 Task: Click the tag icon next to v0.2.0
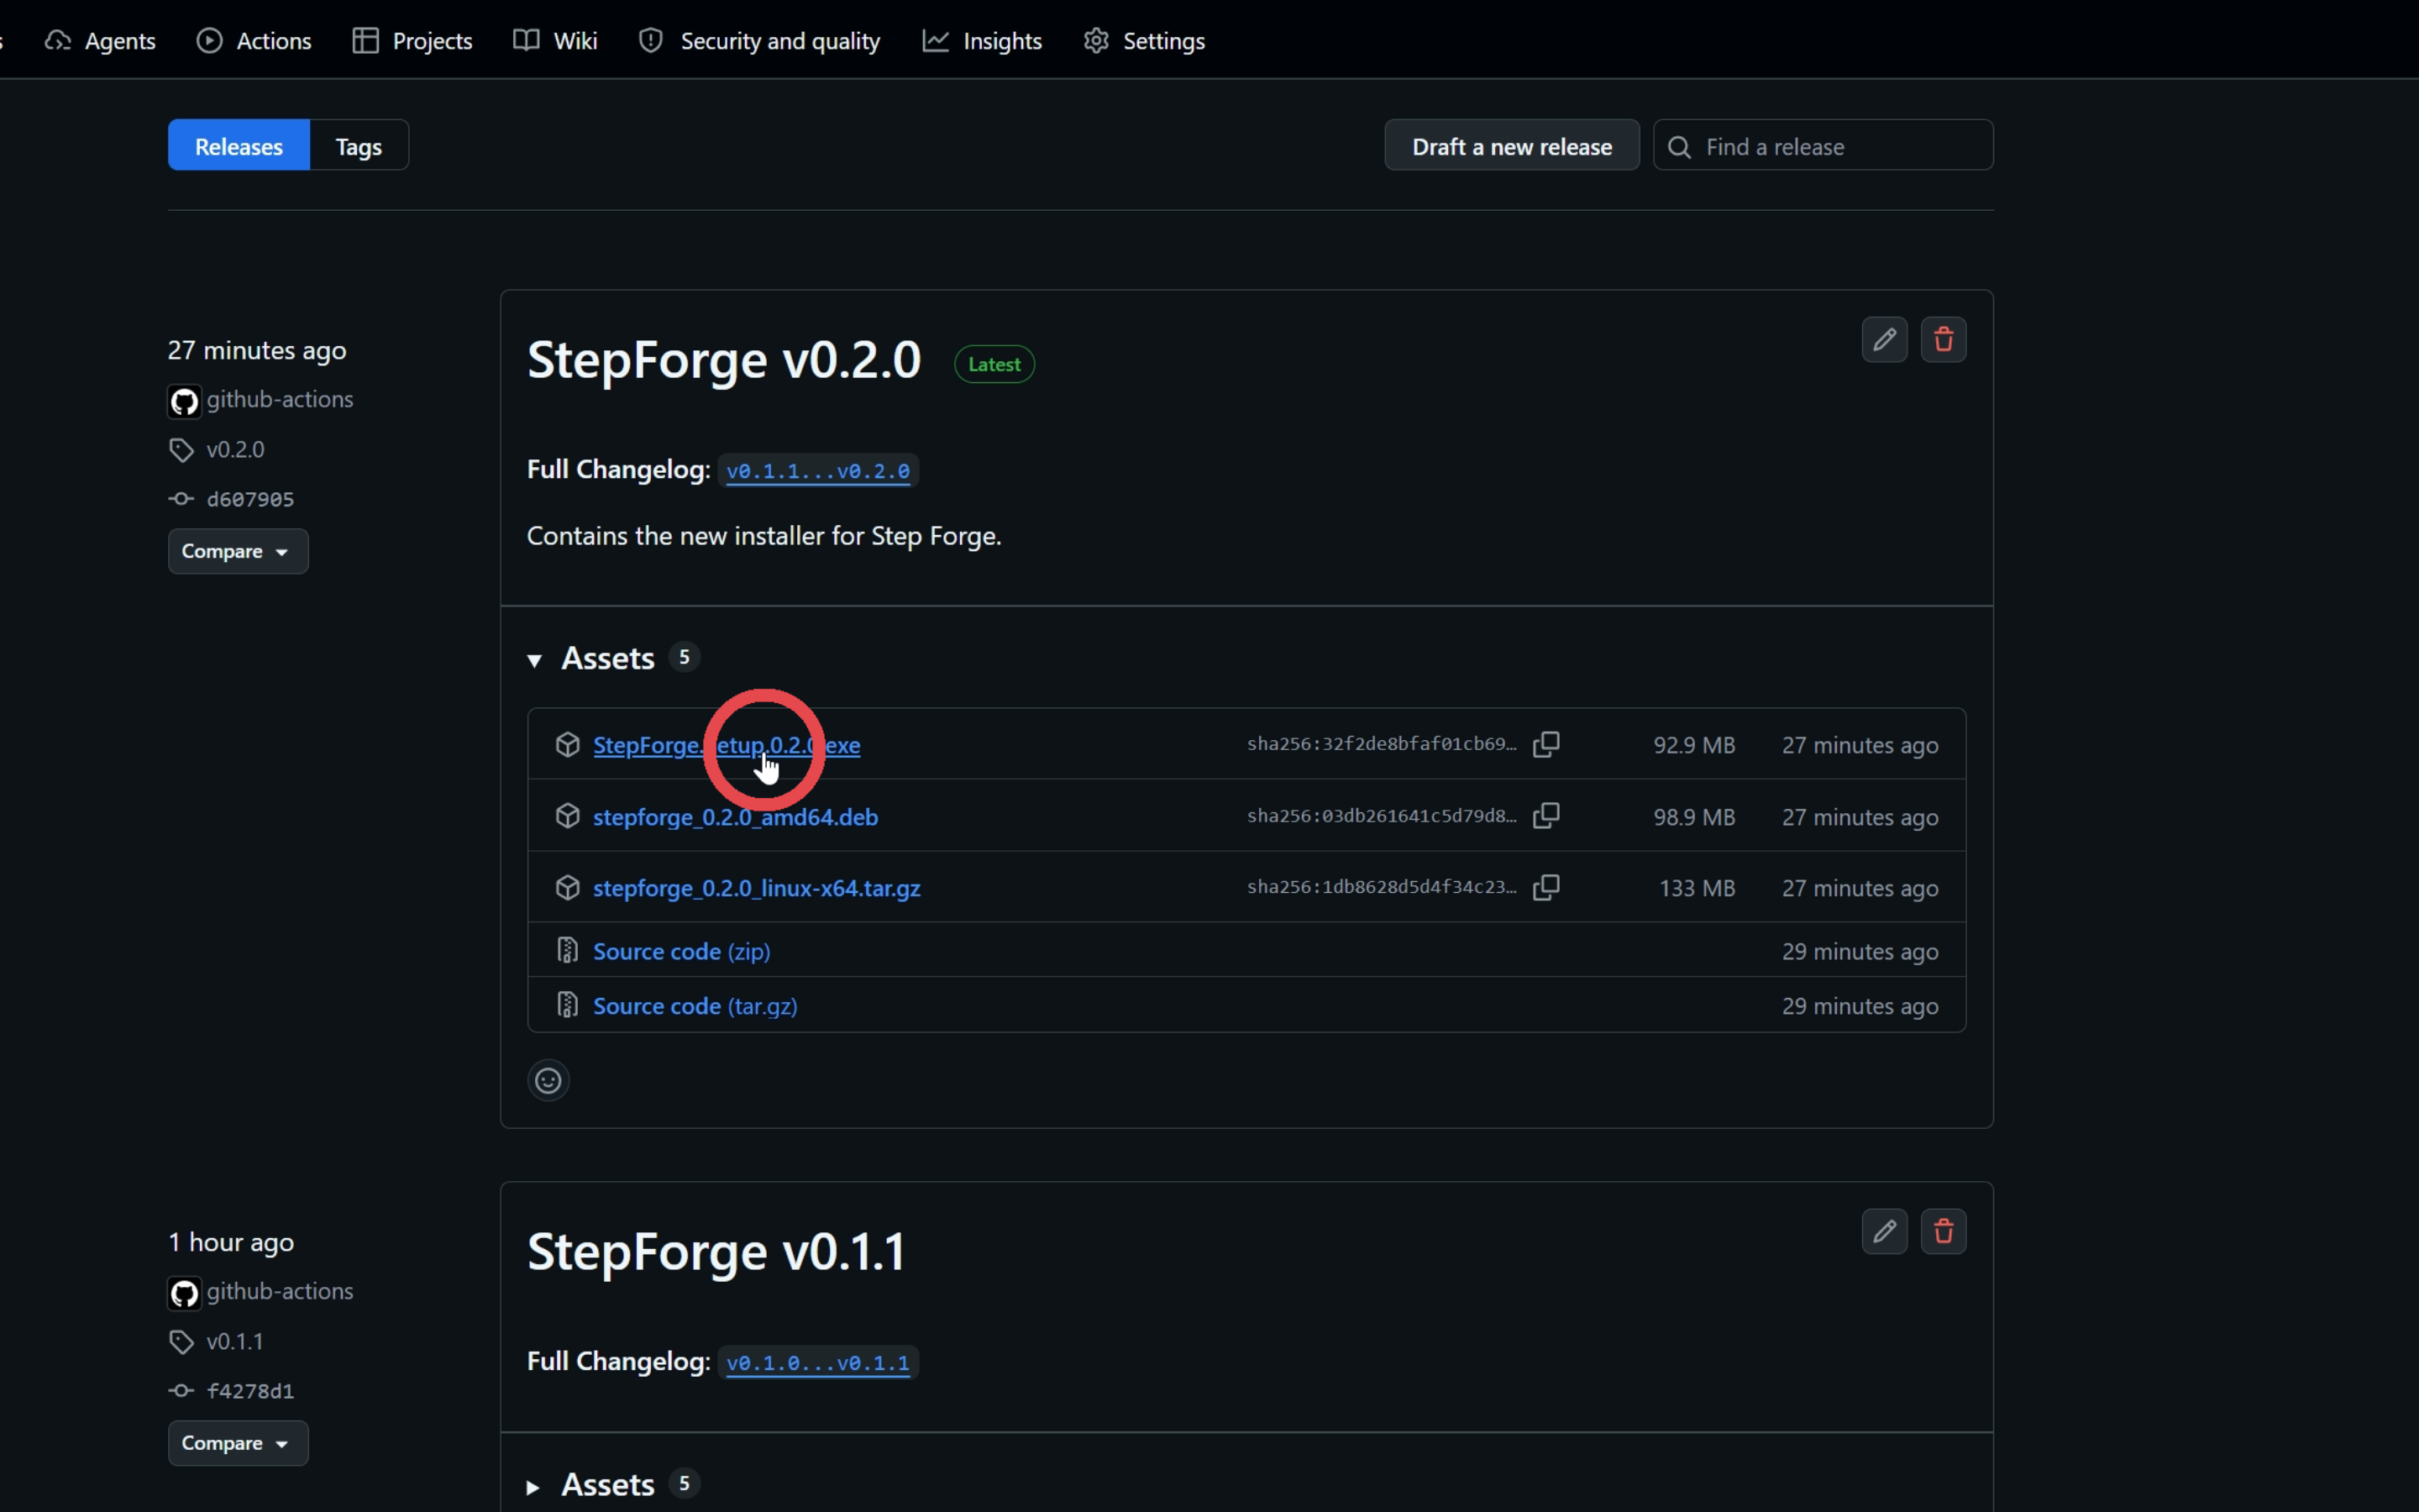[x=181, y=451]
